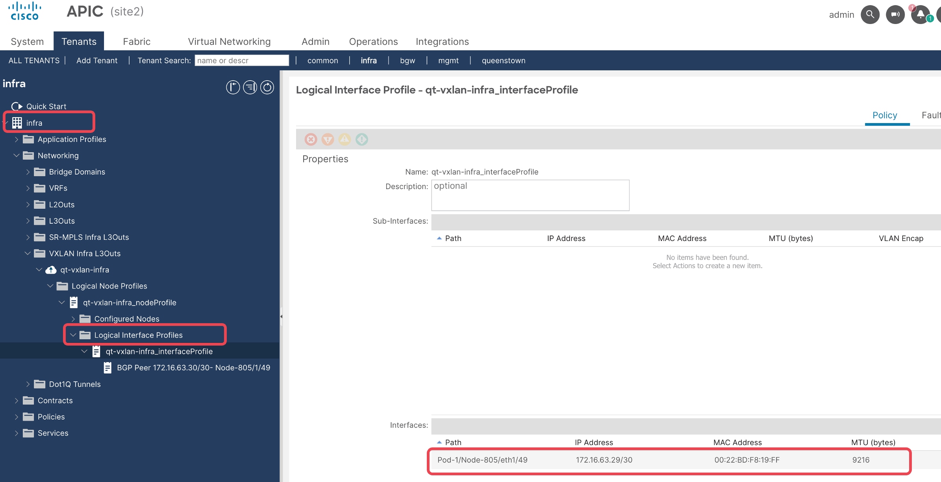941x482 pixels.
Task: Open the common tenant
Action: click(x=322, y=60)
